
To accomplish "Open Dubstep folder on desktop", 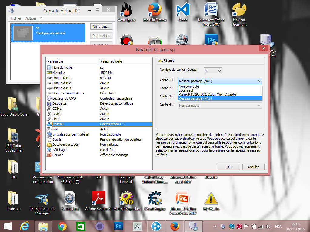I will 14,201.
